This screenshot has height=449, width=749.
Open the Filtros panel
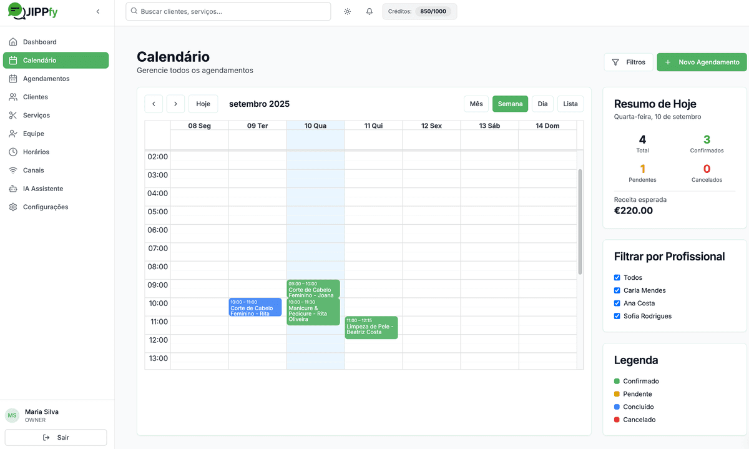click(x=629, y=62)
